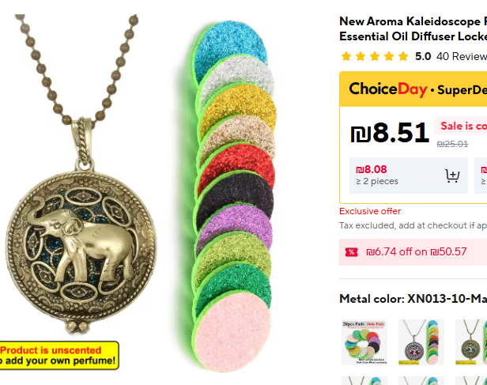Click the SuperDeals text in banner
The image size is (487, 385).
(462, 90)
